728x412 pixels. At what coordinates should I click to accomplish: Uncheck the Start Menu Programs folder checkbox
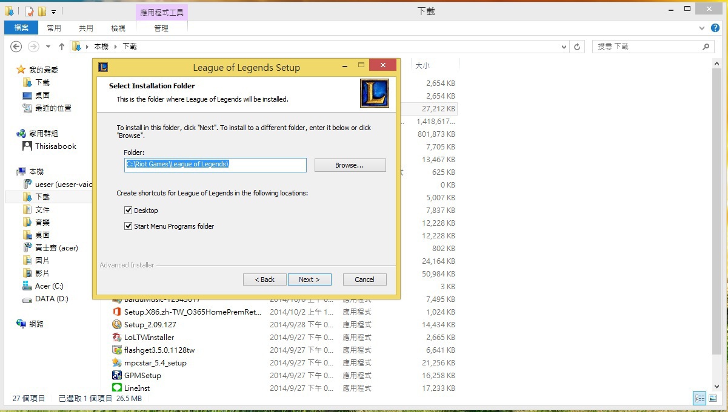(x=128, y=226)
